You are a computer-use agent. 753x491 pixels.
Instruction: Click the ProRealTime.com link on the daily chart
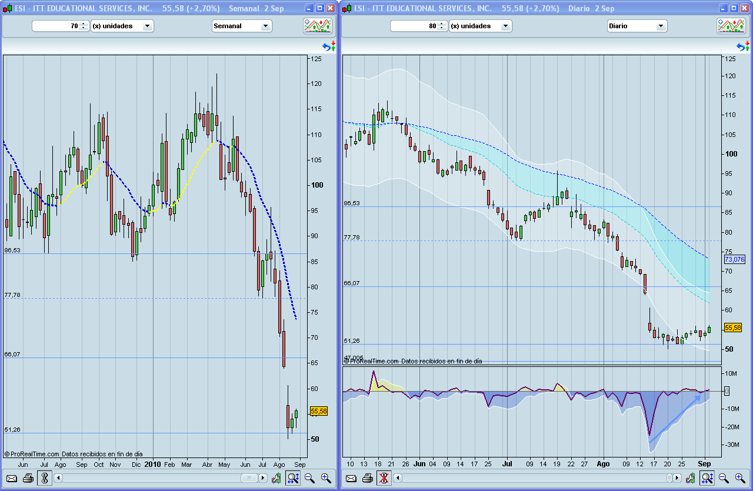[x=376, y=362]
